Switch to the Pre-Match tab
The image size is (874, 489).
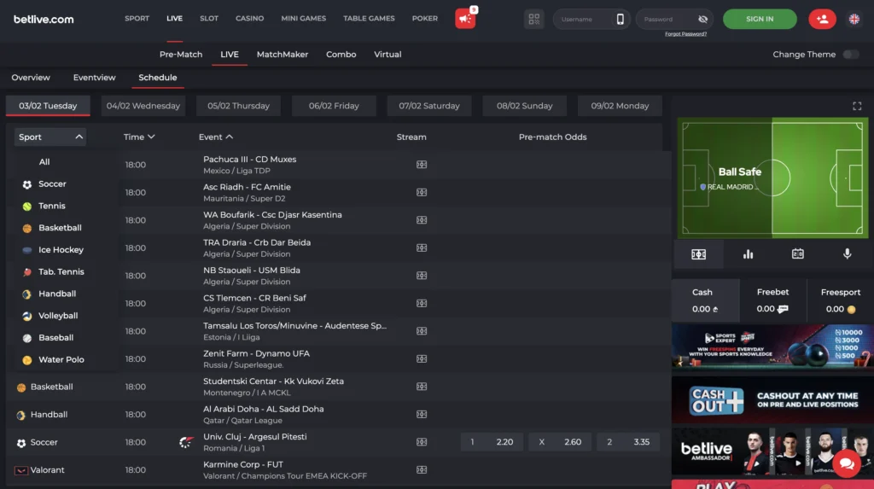pos(181,54)
